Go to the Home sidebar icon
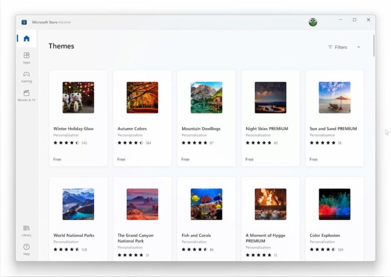Image resolution: width=391 pixels, height=277 pixels. [x=26, y=39]
